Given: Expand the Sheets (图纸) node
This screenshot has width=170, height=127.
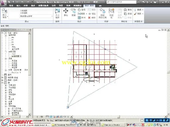Looking at the screenshot, I should click(x=2, y=80).
